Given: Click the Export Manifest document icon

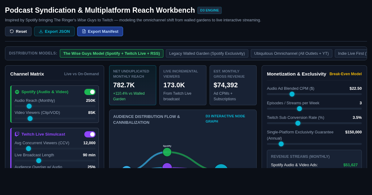Looking at the screenshot, I should point(84,31).
